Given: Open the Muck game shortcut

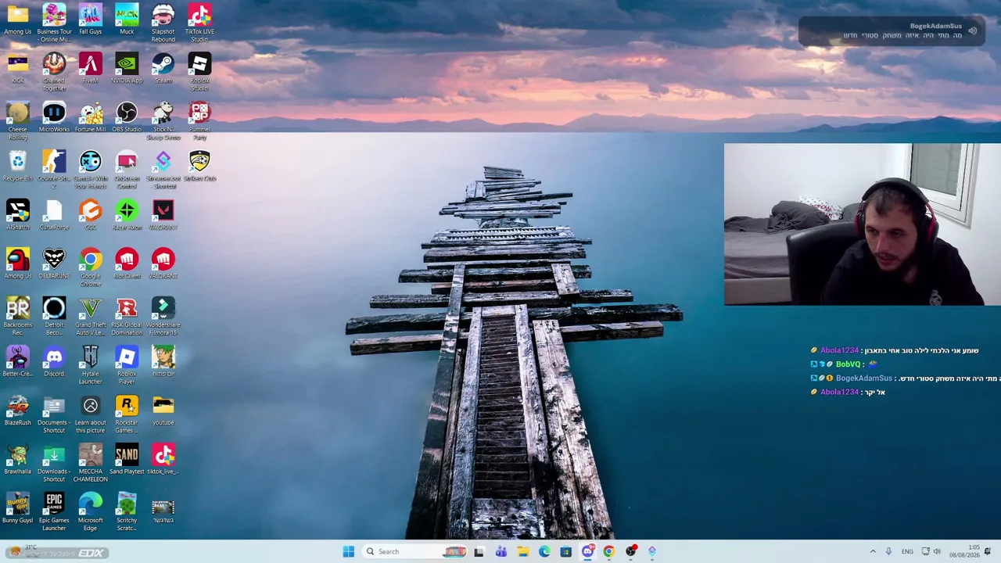Looking at the screenshot, I should 127,20.
